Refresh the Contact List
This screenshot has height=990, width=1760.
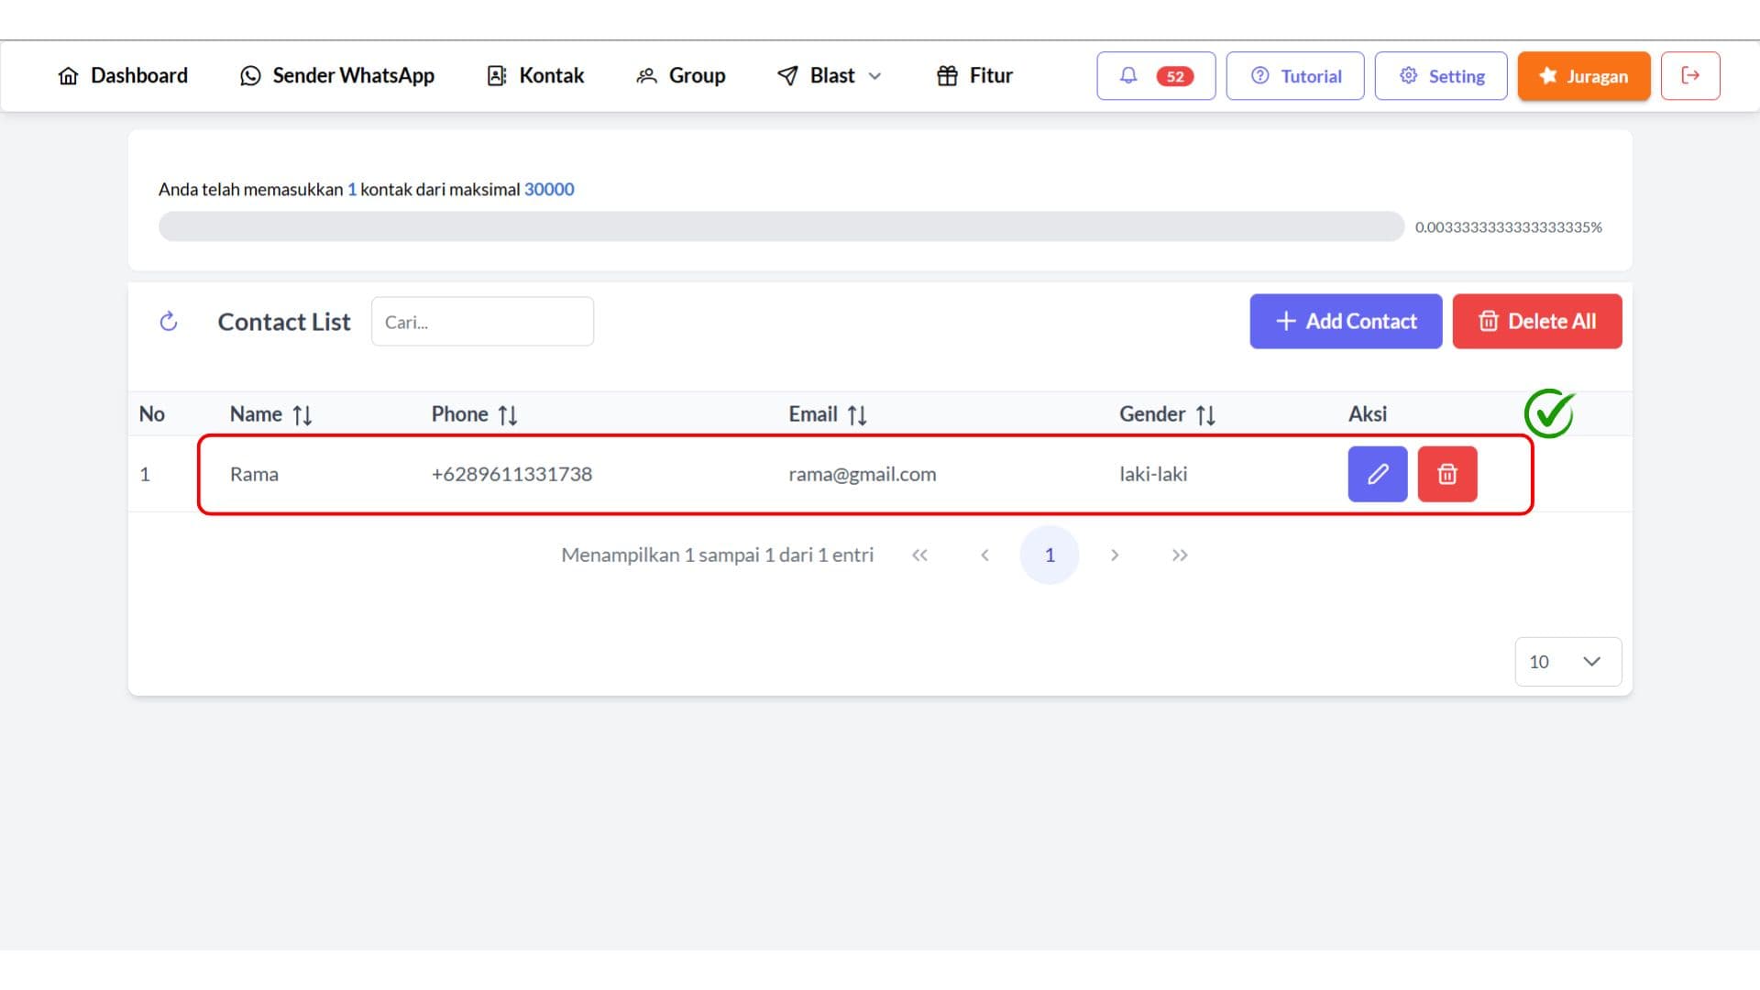click(169, 322)
